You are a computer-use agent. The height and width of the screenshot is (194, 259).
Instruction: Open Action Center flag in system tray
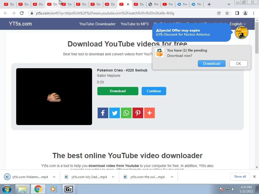click(x=221, y=189)
